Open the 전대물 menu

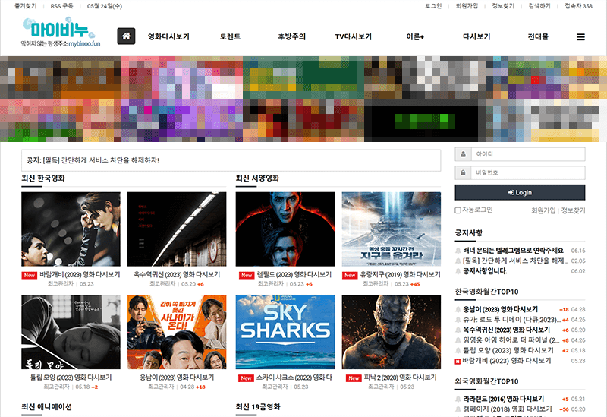pos(538,36)
